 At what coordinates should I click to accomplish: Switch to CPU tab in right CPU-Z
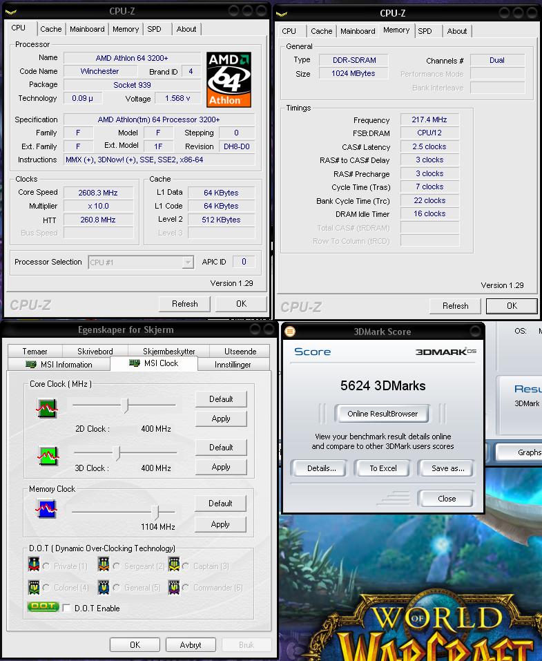pyautogui.click(x=289, y=31)
